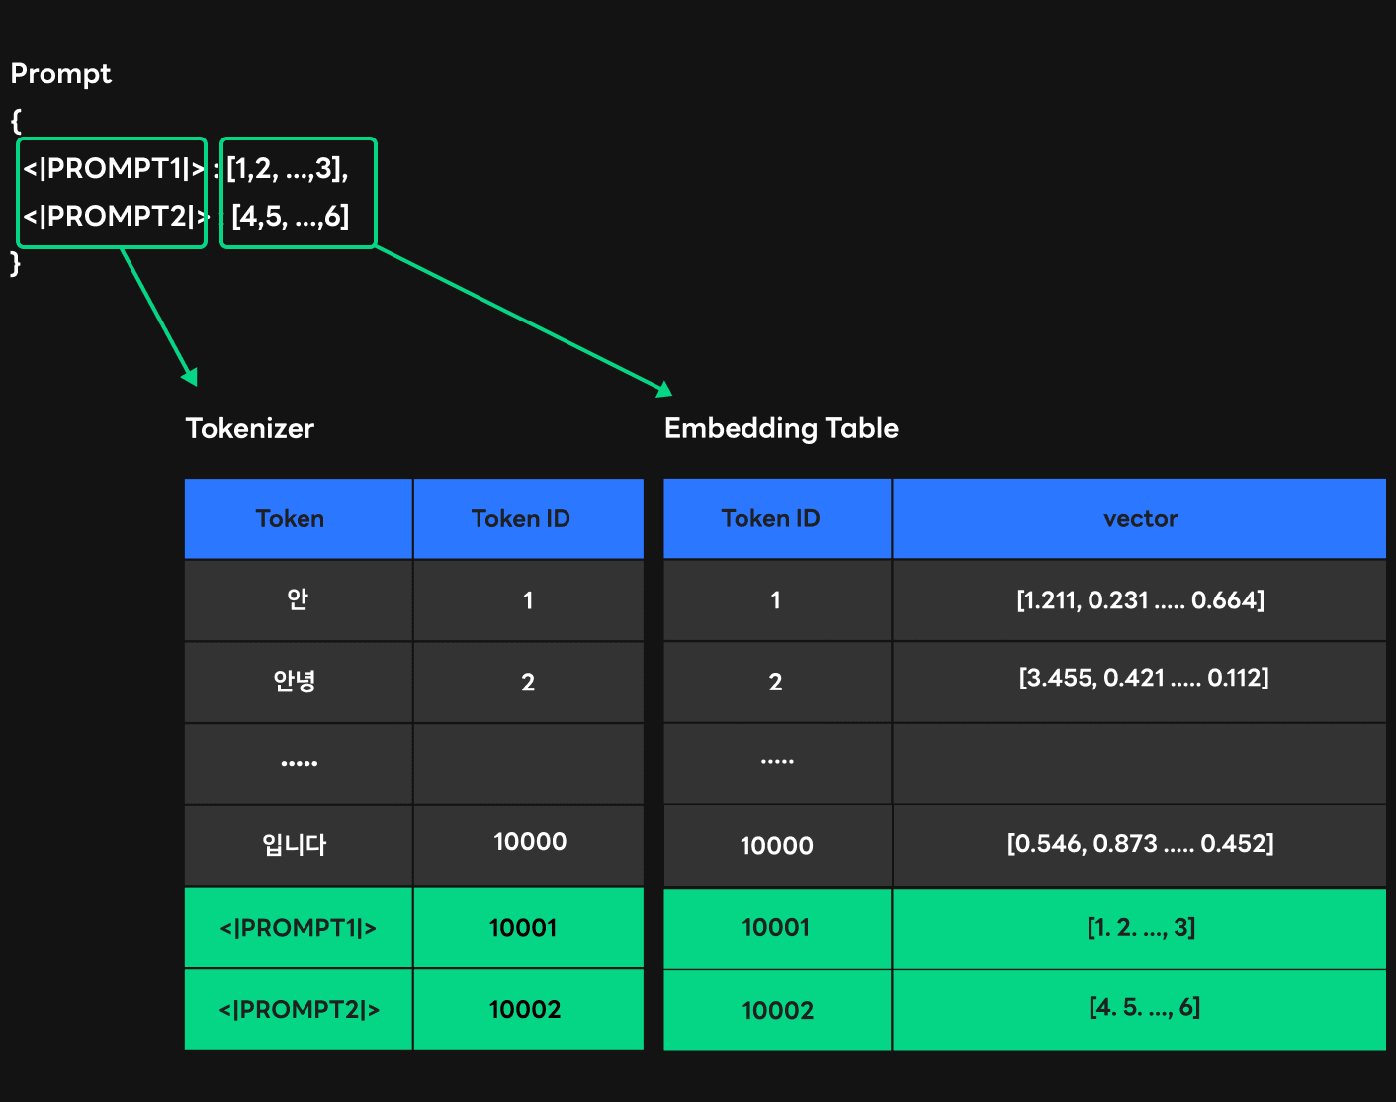Image resolution: width=1396 pixels, height=1102 pixels.
Task: Click the ellipsis row in the Tokenizer Token column
Action: click(299, 764)
